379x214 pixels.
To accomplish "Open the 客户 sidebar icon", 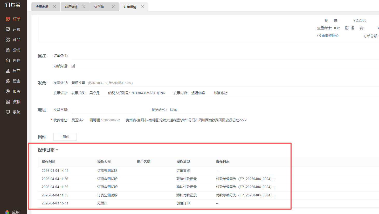I will 8,71.
